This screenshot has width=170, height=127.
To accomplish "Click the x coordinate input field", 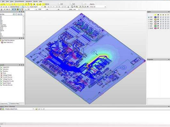I will [x=31, y=9].
